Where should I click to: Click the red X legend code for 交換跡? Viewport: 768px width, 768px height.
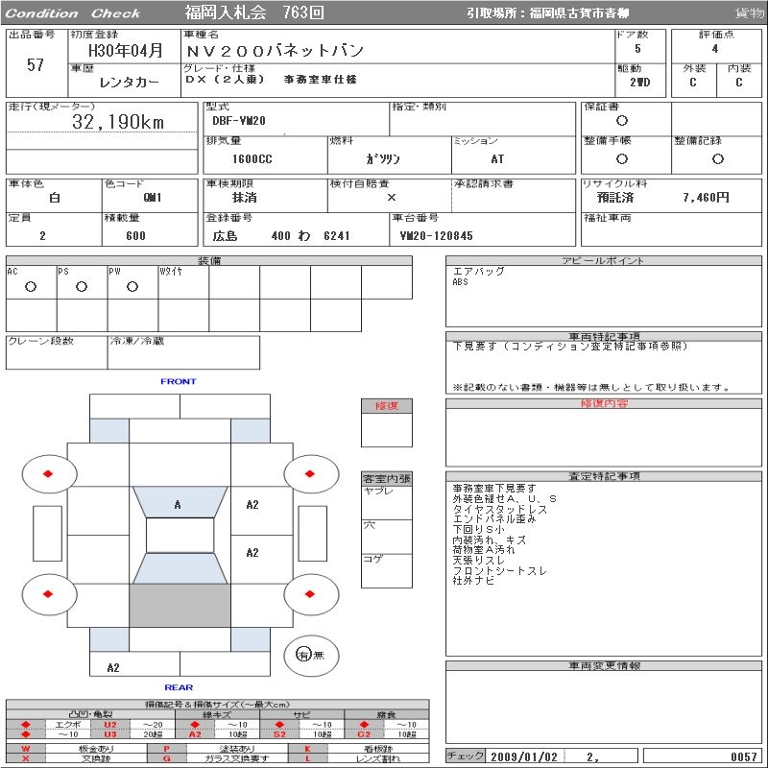pos(26,758)
